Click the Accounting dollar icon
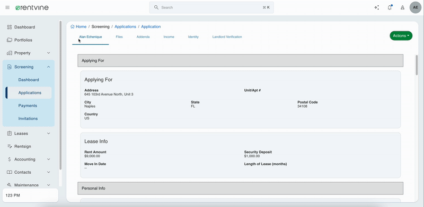Image resolution: width=424 pixels, height=207 pixels. 10,159
